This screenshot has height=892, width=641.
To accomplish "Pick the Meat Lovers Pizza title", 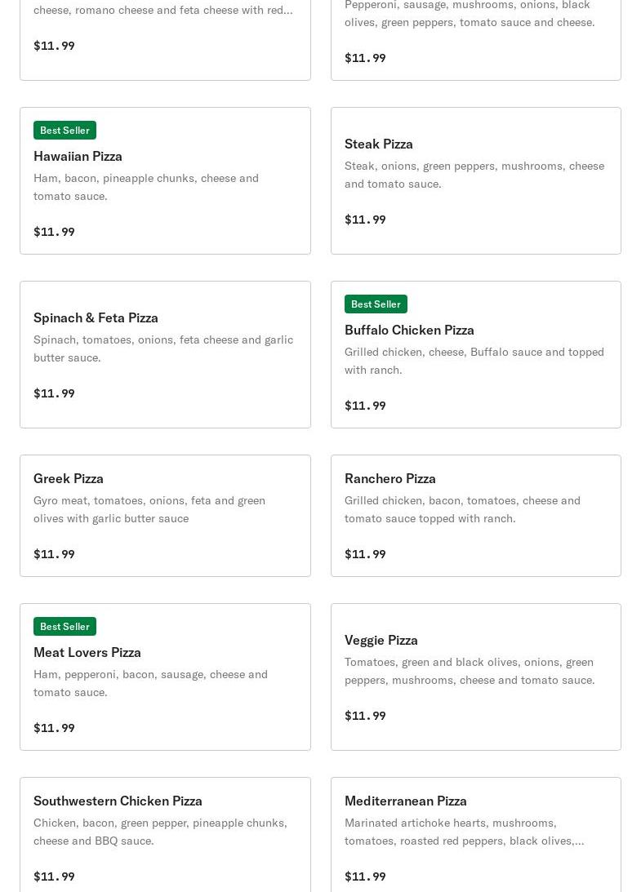I will [x=87, y=652].
